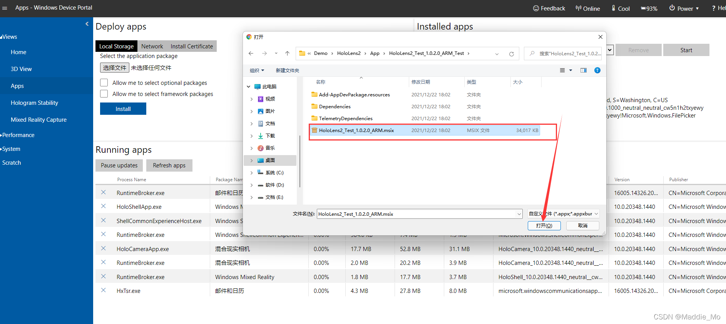Expand the 视频 tree node
The height and width of the screenshot is (324, 726).
[x=252, y=99]
